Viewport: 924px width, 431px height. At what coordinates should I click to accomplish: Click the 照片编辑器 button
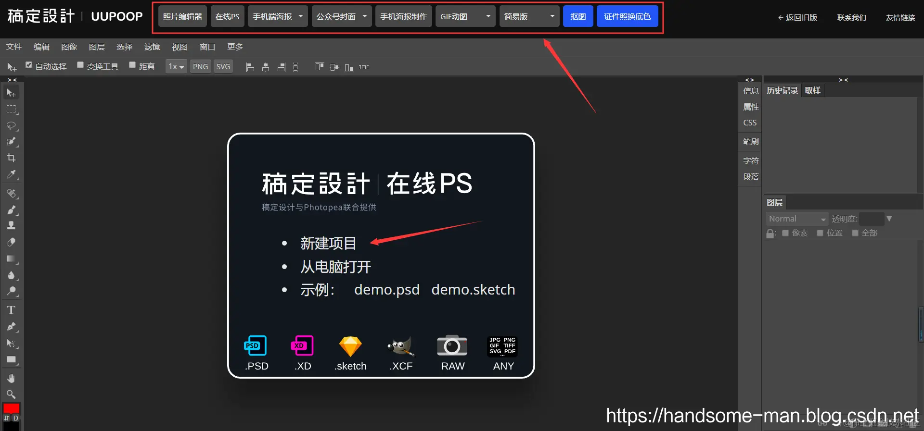pos(182,16)
